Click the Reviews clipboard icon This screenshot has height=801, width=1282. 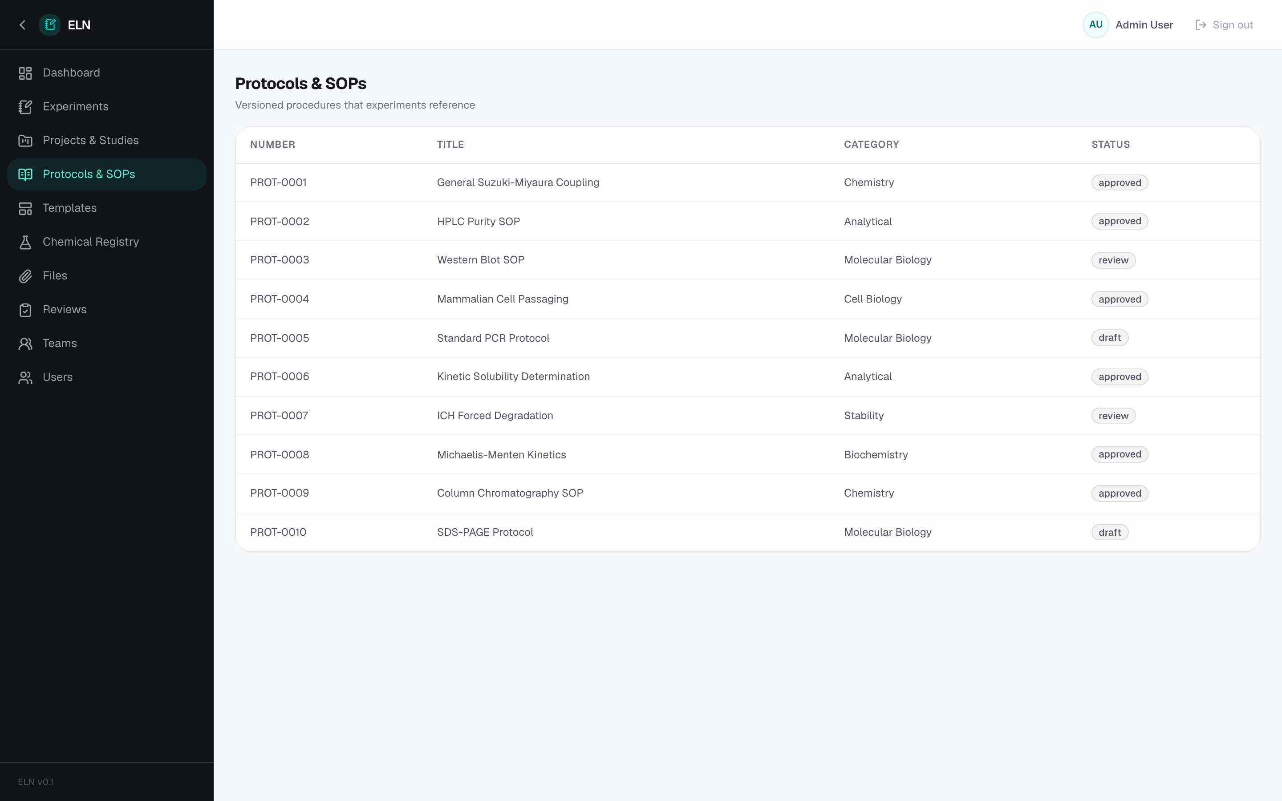point(25,310)
